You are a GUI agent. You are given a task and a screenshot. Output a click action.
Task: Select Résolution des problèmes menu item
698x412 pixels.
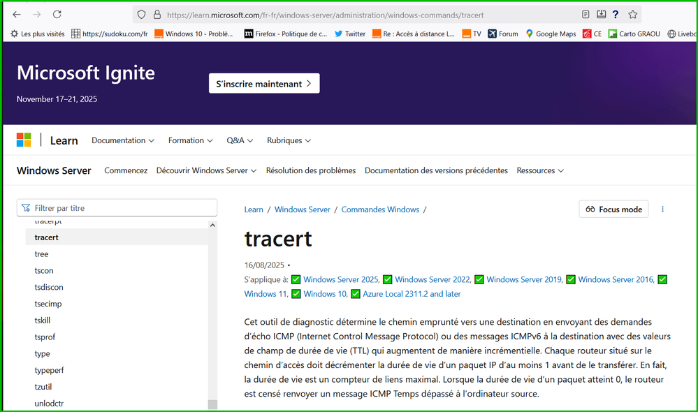(x=310, y=170)
